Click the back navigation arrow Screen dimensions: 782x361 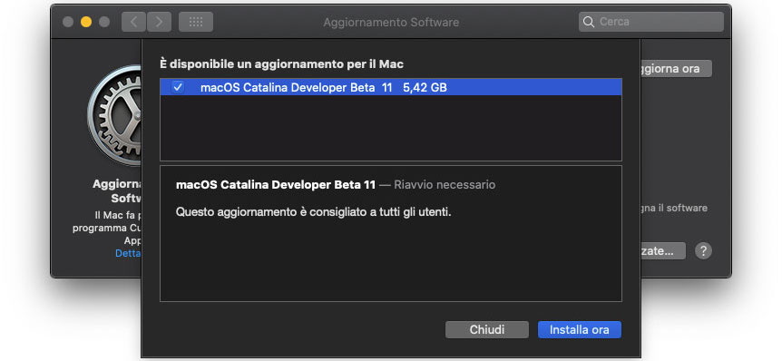(133, 22)
